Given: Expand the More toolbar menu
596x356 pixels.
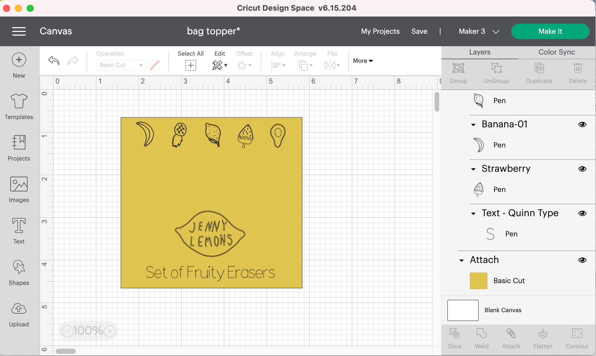Looking at the screenshot, I should pyautogui.click(x=363, y=61).
